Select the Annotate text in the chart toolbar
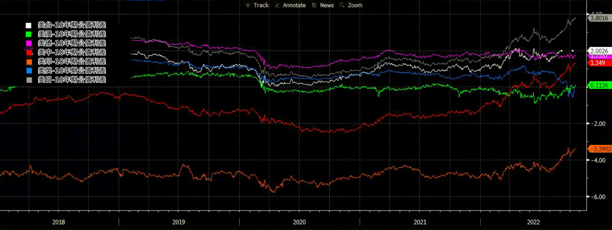The width and height of the screenshot is (612, 230). 294,5
